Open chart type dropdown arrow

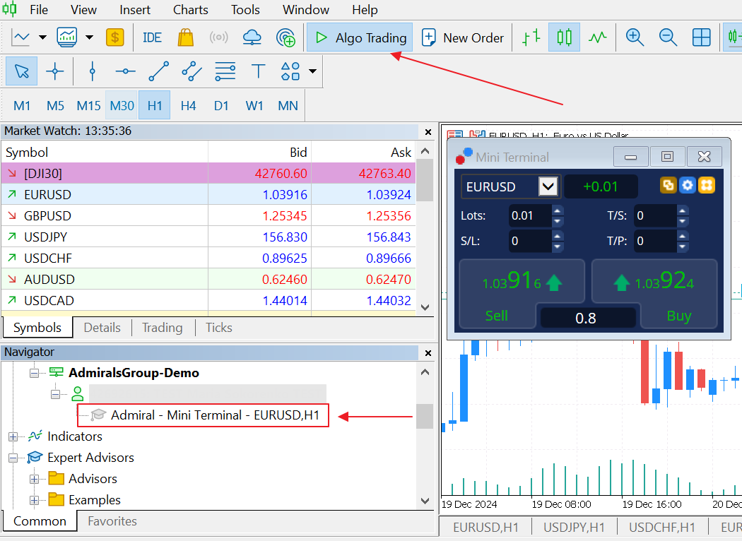click(42, 37)
